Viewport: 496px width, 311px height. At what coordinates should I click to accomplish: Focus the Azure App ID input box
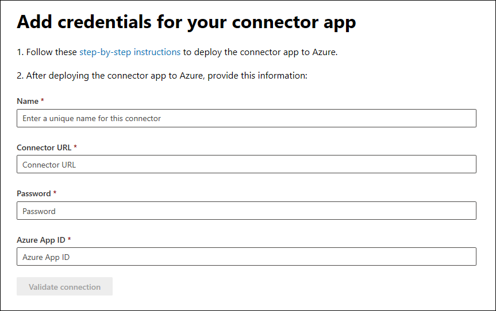click(247, 257)
